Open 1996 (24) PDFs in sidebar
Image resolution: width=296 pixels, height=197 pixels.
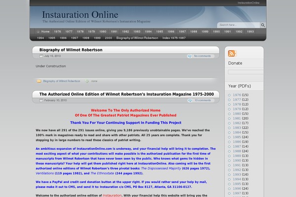coord(241,189)
